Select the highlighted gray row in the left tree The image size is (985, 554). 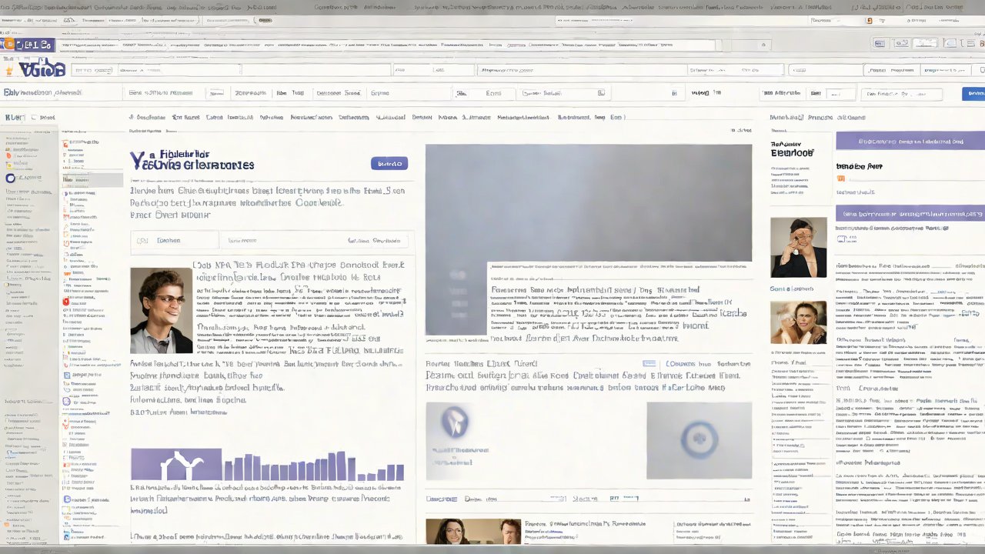[x=92, y=180]
